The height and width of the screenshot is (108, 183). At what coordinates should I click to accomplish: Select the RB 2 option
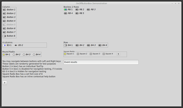(x=80, y=10)
